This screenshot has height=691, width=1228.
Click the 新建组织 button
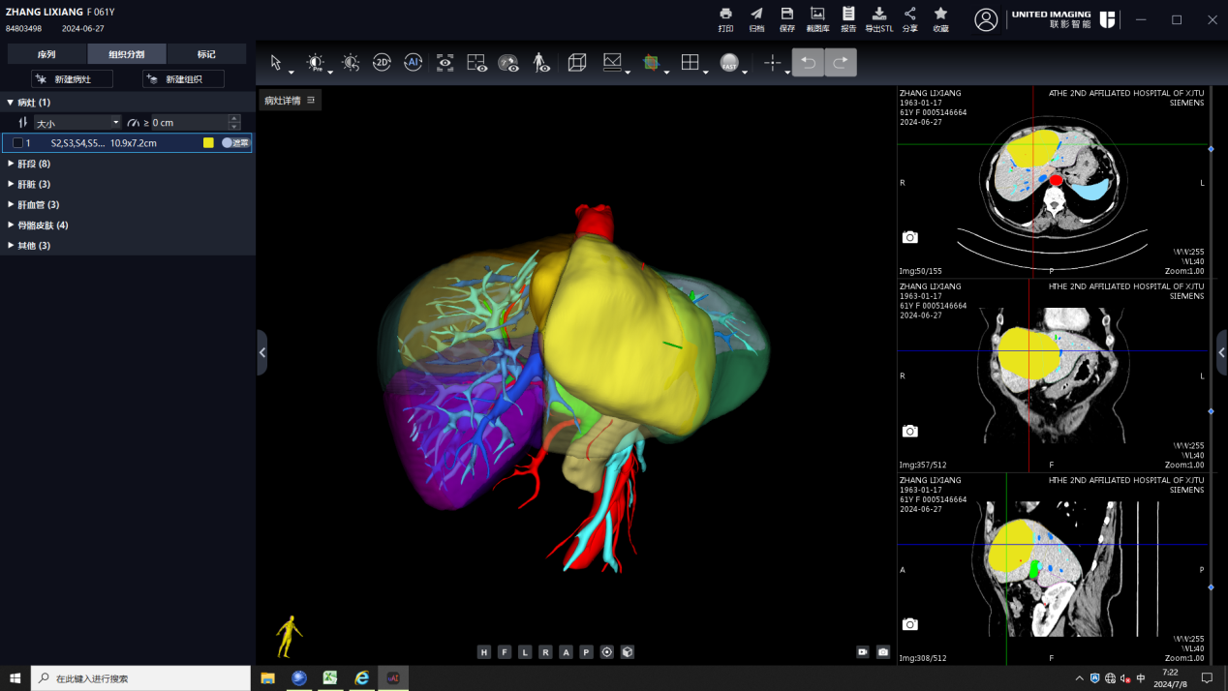pyautogui.click(x=183, y=79)
